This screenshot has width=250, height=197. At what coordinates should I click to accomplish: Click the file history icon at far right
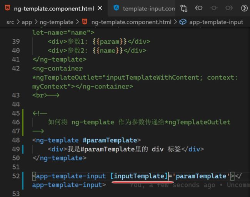point(244,8)
